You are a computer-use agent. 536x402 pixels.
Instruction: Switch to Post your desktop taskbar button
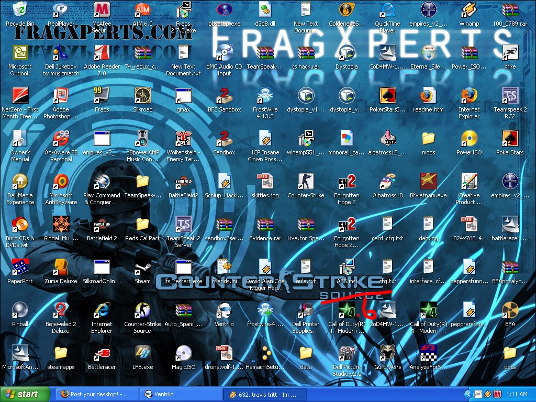click(x=97, y=394)
